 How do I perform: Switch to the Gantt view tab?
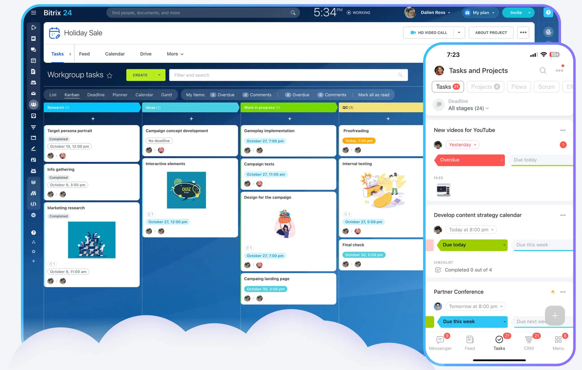[166, 95]
